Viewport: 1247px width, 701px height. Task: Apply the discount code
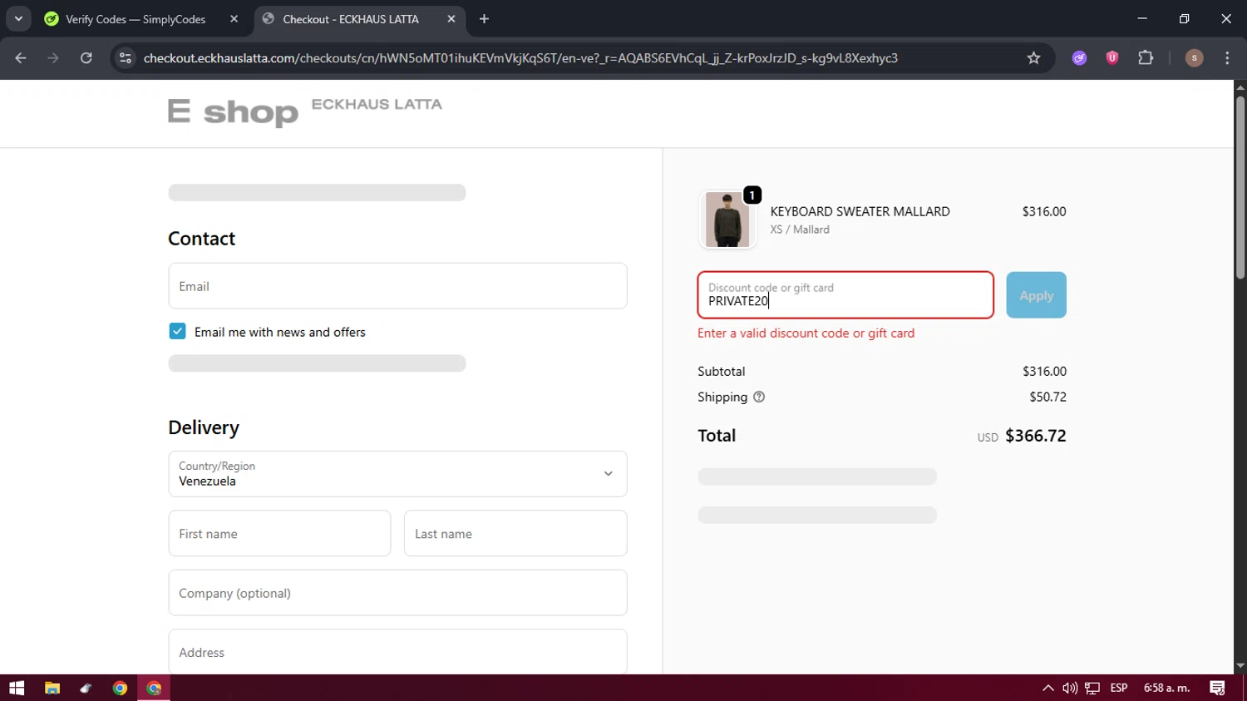(x=1036, y=295)
